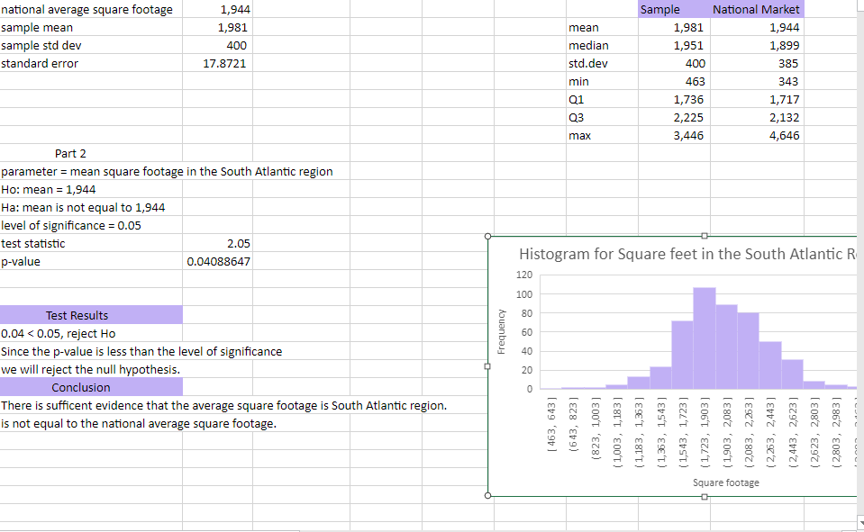Click the 'max' row label
The height and width of the screenshot is (532, 864).
[602, 136]
